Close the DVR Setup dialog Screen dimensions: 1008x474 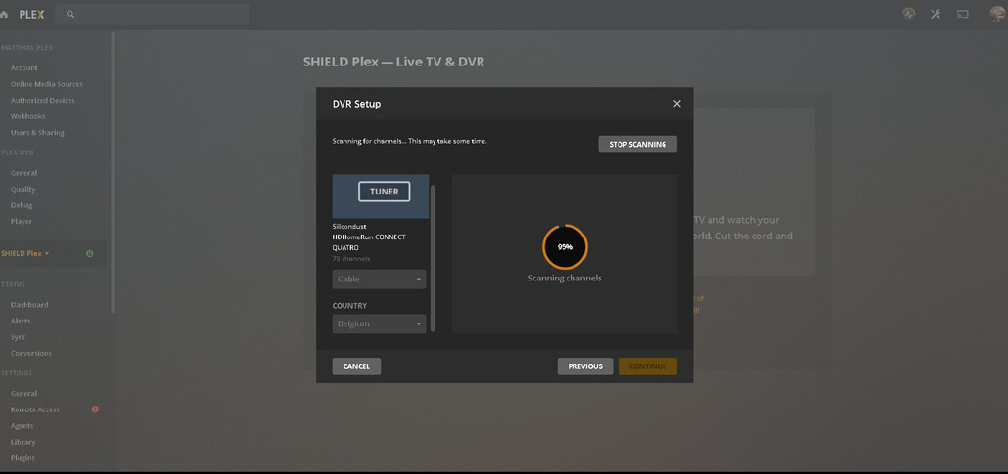(x=676, y=104)
